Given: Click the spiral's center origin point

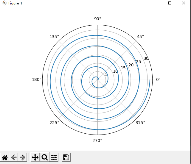Looking at the screenshot, I should click(x=97, y=80).
